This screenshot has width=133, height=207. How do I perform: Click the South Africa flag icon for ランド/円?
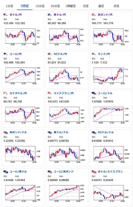pos(94,54)
